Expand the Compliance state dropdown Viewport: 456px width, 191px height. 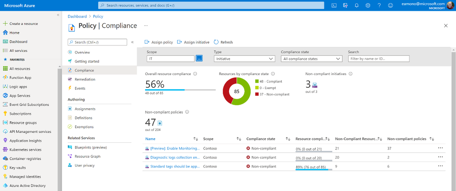point(311,59)
